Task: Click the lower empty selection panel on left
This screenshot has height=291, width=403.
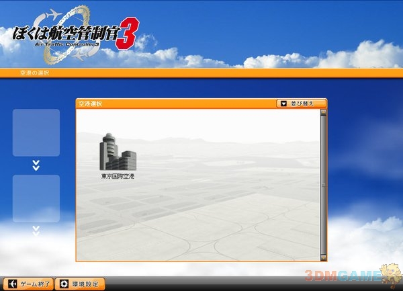Action: pyautogui.click(x=36, y=198)
